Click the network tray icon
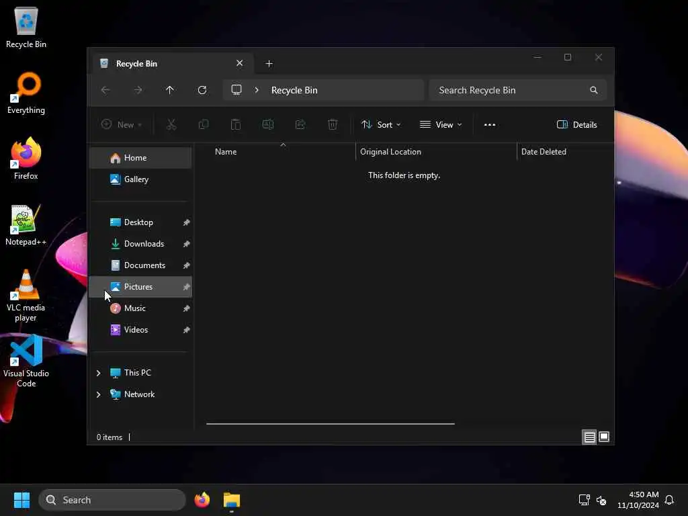This screenshot has height=516, width=688. (x=584, y=500)
